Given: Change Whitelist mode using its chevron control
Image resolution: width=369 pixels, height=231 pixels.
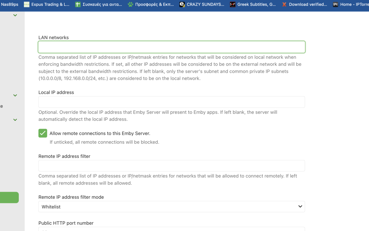Looking at the screenshot, I should tap(300, 206).
